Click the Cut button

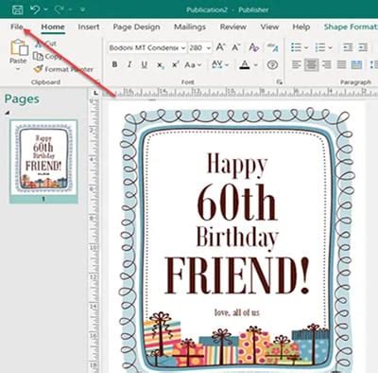[x=46, y=44]
